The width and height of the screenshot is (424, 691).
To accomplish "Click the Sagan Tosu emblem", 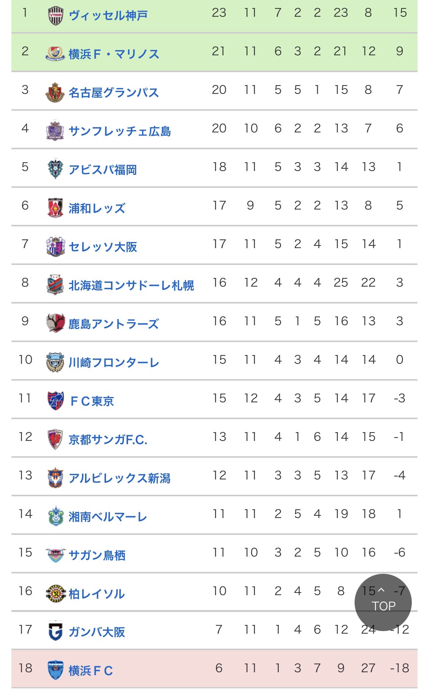I will coord(55,555).
